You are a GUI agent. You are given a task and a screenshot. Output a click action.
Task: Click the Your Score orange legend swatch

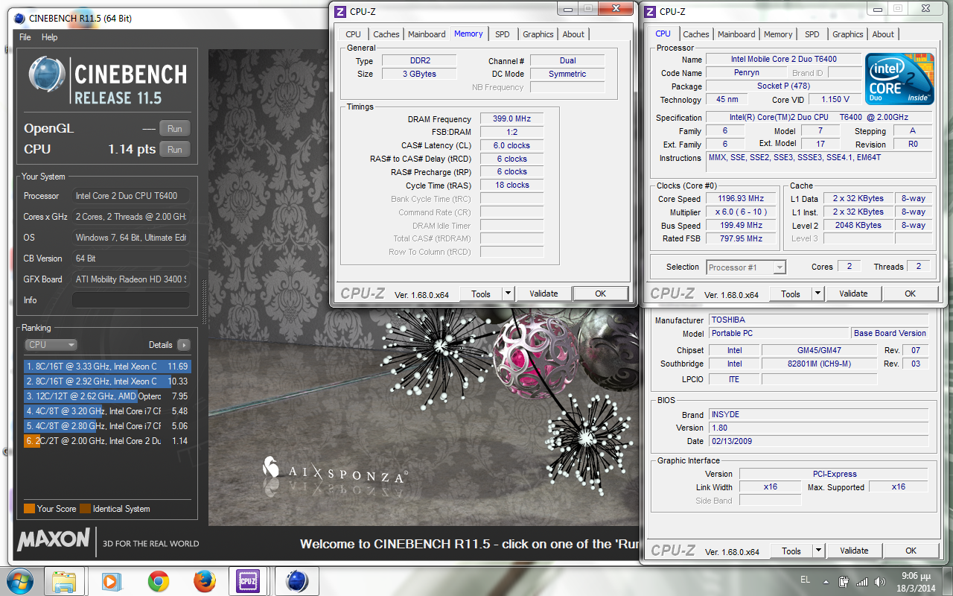coord(29,509)
